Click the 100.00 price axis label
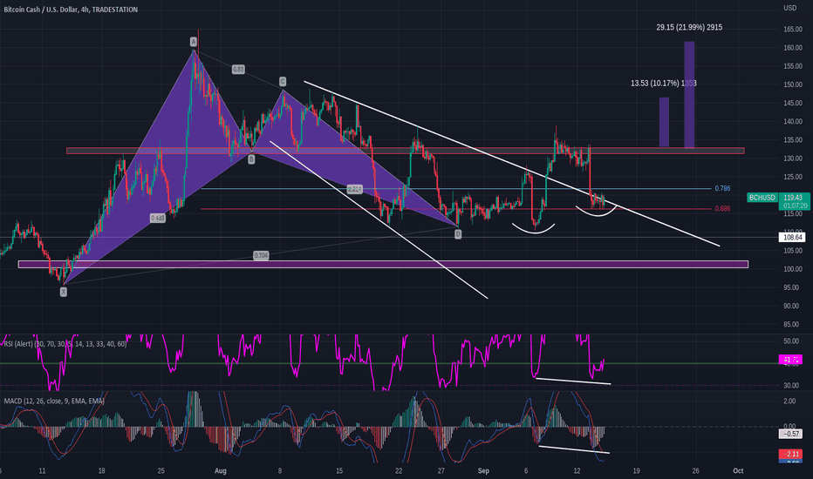 tap(792, 269)
